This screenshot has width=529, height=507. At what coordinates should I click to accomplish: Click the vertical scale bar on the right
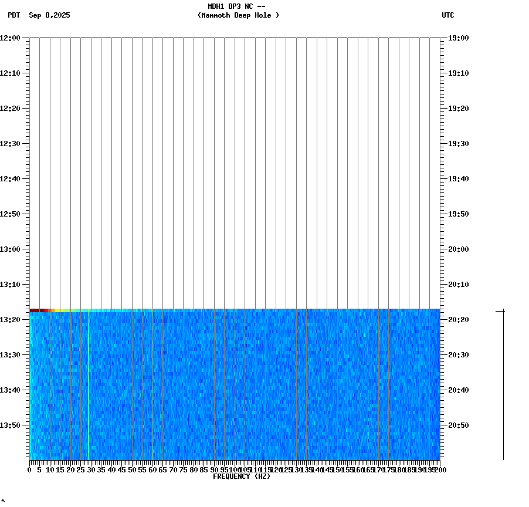coord(503,384)
